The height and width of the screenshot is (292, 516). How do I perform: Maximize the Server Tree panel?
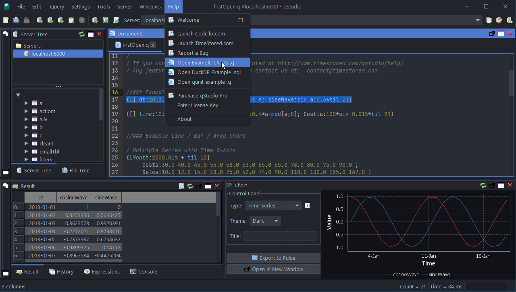(x=91, y=34)
